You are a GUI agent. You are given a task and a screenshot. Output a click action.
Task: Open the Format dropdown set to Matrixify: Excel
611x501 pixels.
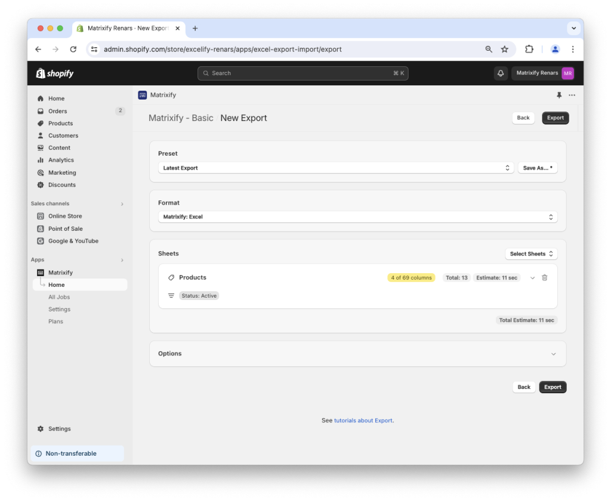[357, 217]
